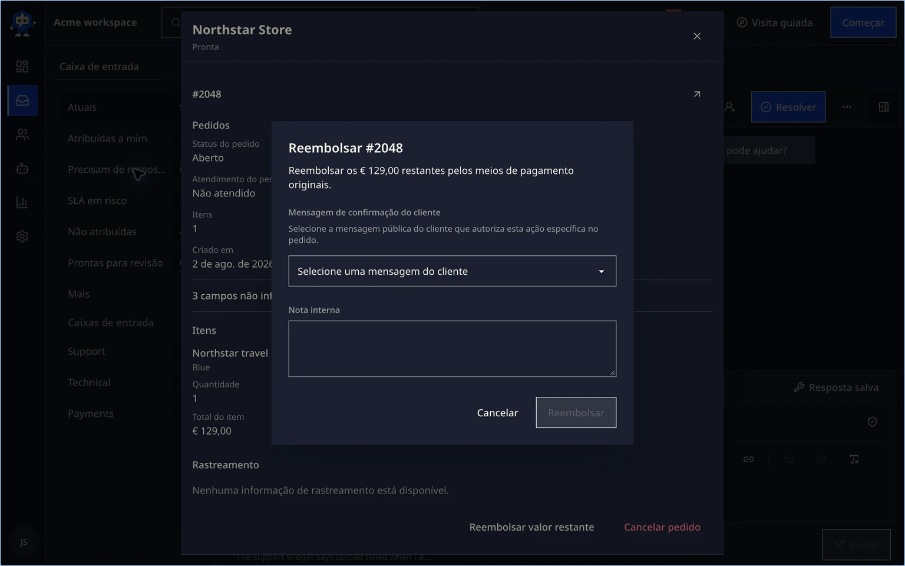This screenshot has height=566, width=905.
Task: Open the Support inbox
Action: [x=87, y=351]
